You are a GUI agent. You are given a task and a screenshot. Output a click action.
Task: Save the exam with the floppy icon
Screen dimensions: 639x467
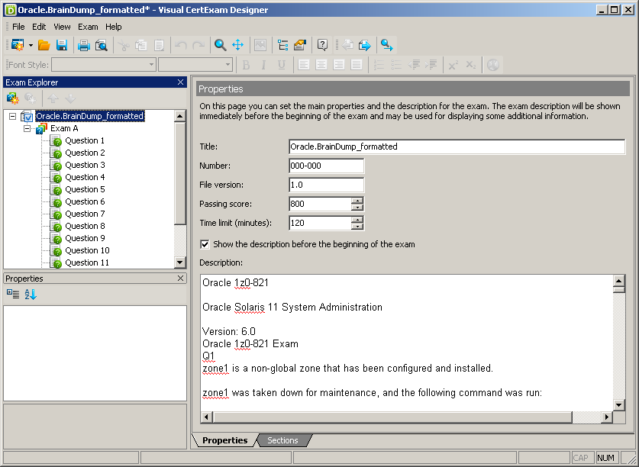point(62,45)
